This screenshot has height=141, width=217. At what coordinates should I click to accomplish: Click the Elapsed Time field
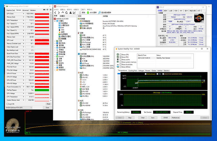tap(188, 112)
